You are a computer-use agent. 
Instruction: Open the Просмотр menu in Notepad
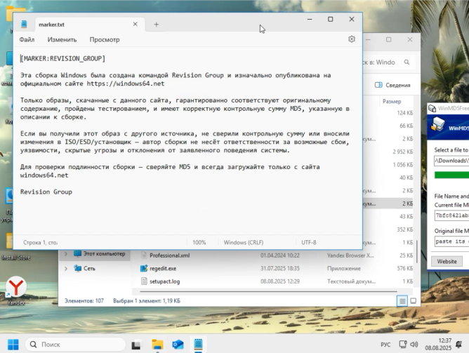pyautogui.click(x=105, y=40)
